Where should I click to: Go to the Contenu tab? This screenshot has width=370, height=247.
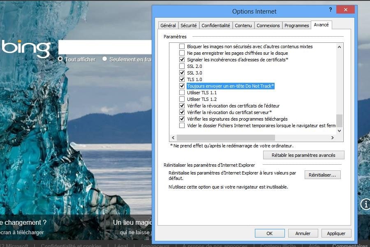243,26
